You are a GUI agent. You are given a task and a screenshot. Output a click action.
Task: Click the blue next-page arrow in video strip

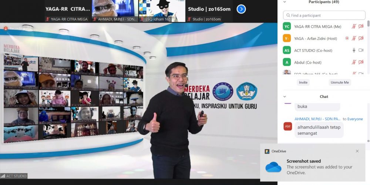click(x=241, y=9)
